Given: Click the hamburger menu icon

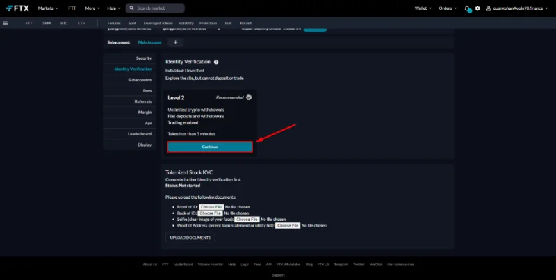Looking at the screenshot, I should point(5,23).
